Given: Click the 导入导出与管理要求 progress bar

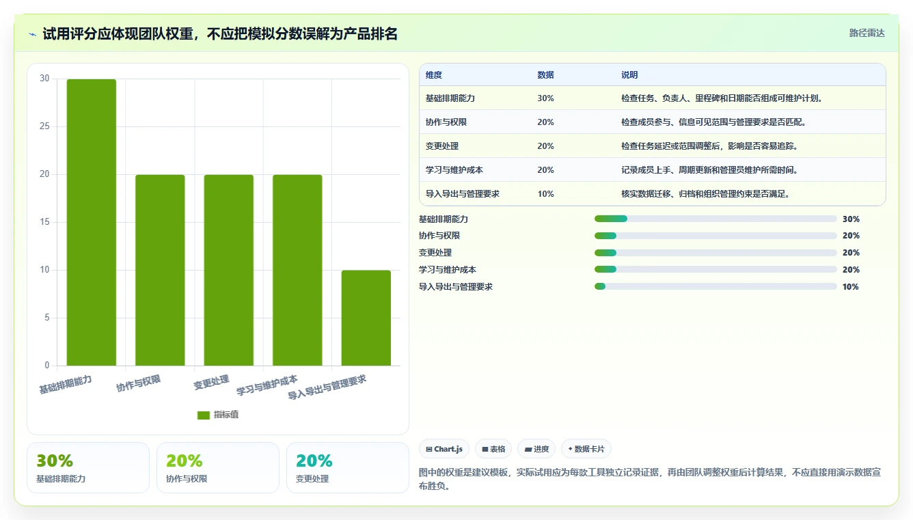Looking at the screenshot, I should click(x=716, y=287).
